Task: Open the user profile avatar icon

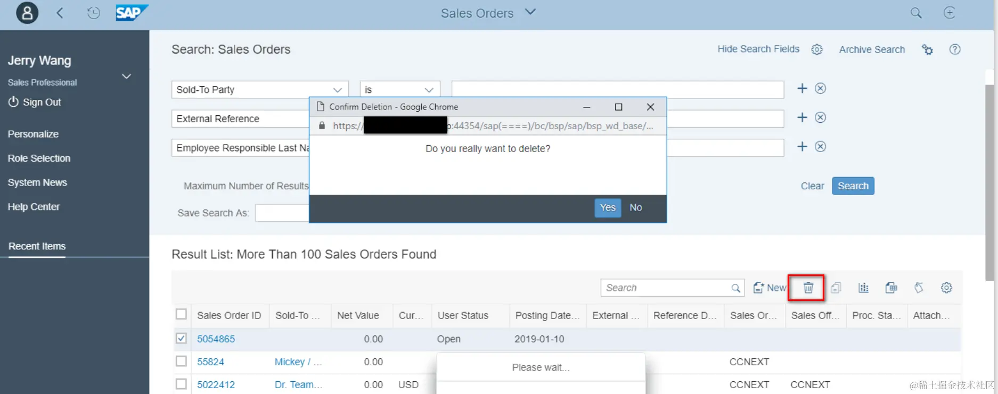Action: 27,13
